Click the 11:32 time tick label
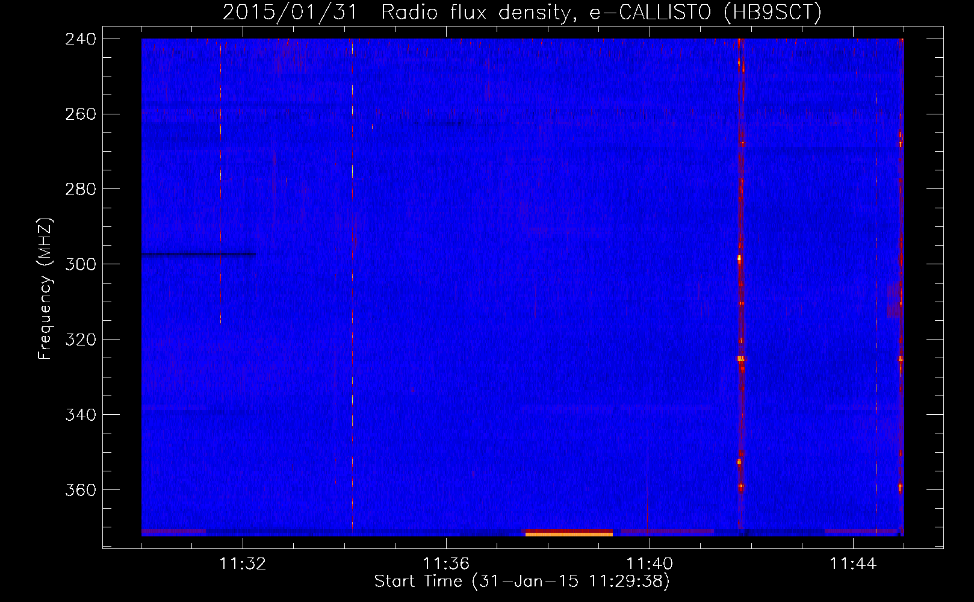This screenshot has height=602, width=974. (x=243, y=564)
